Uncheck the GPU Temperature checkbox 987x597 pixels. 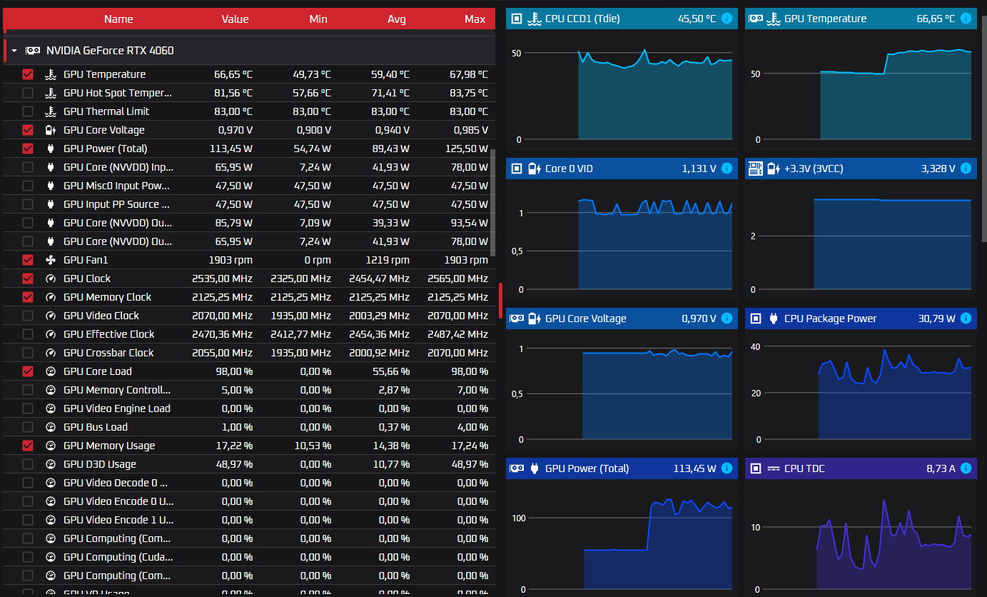point(28,74)
